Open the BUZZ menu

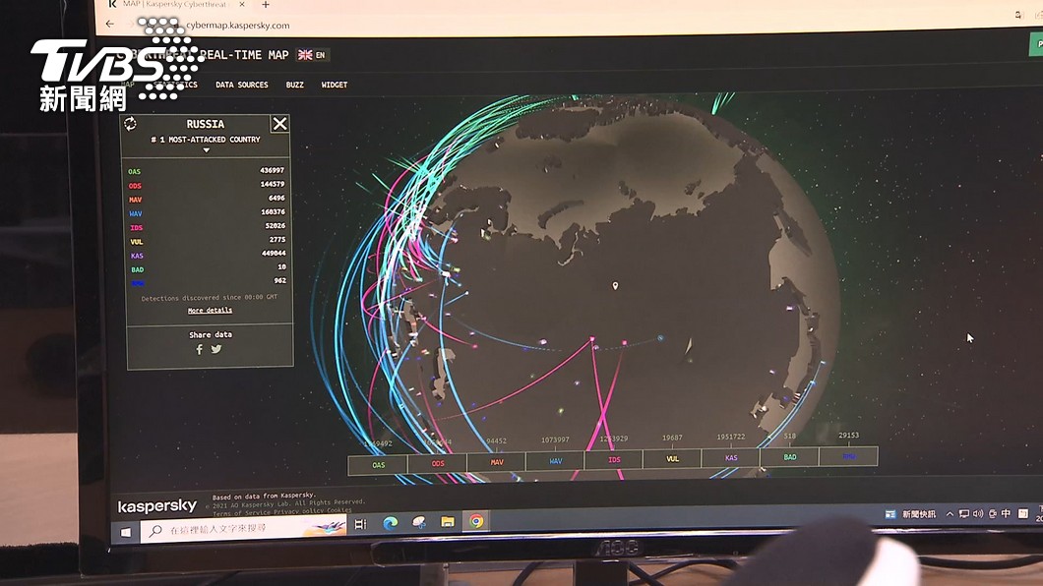pos(294,85)
